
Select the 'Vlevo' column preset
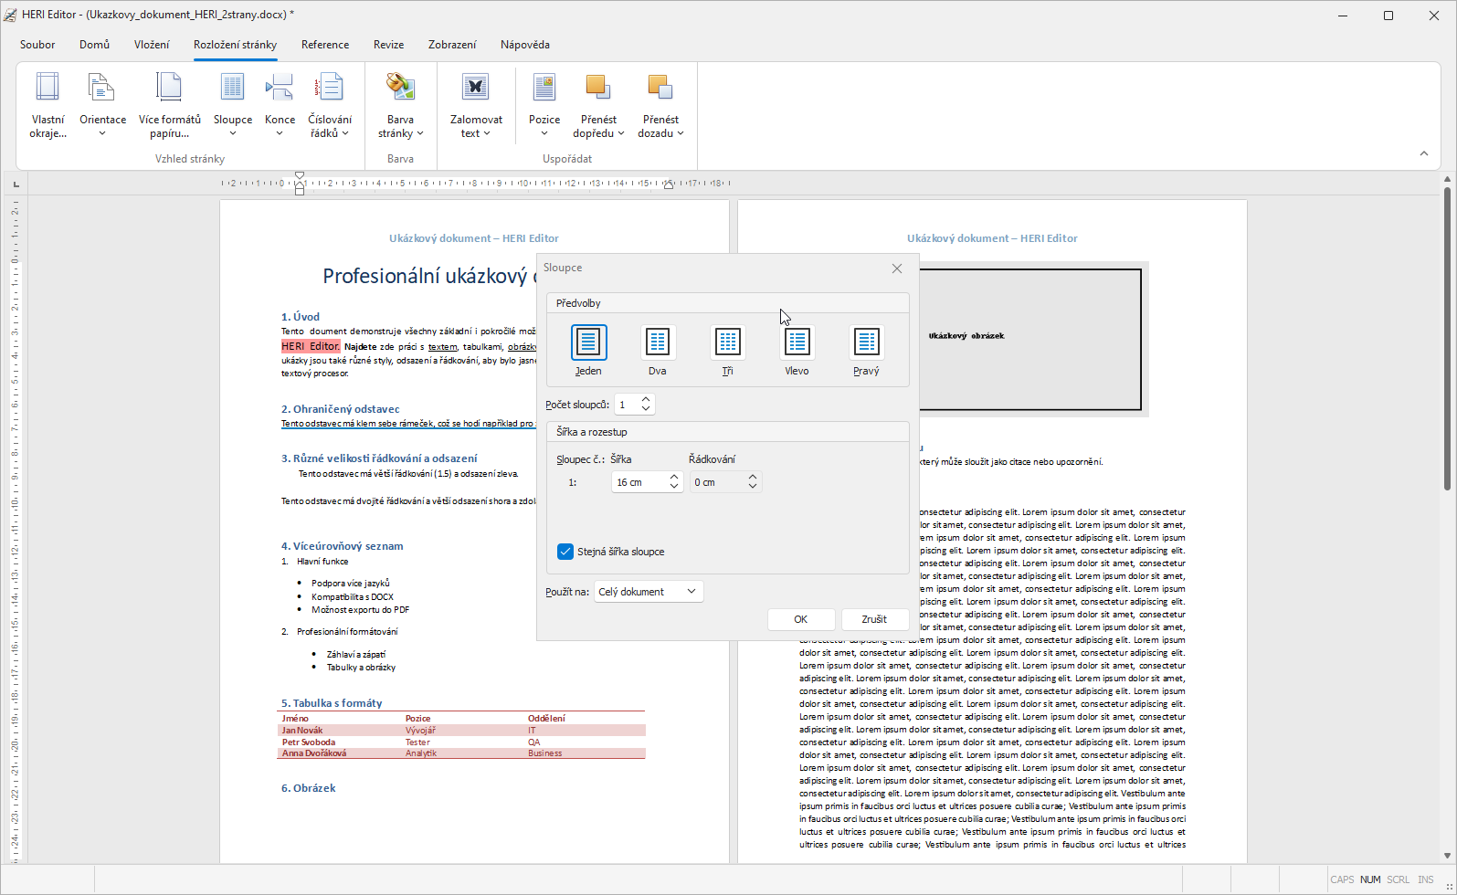[797, 343]
